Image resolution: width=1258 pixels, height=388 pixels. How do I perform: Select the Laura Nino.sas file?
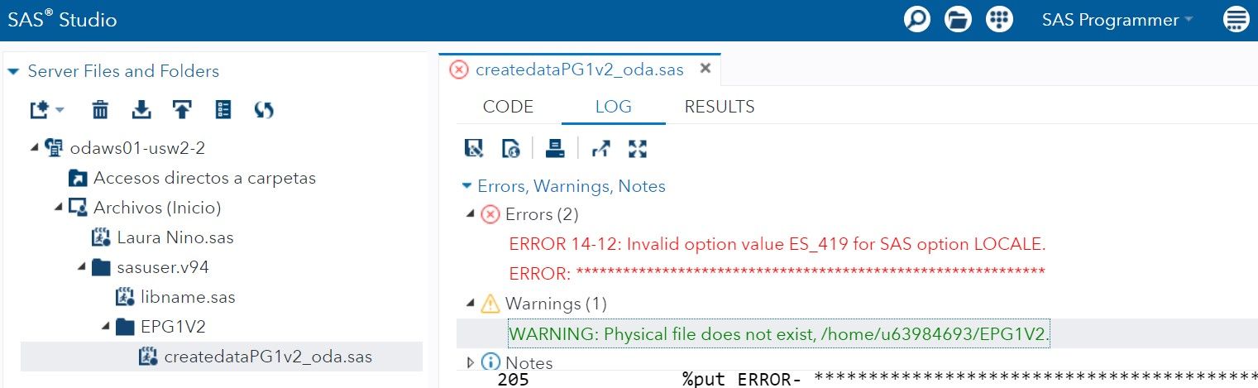point(175,237)
